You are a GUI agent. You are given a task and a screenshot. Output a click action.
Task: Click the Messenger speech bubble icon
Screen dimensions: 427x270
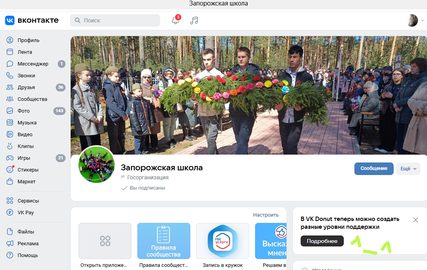tap(10, 64)
